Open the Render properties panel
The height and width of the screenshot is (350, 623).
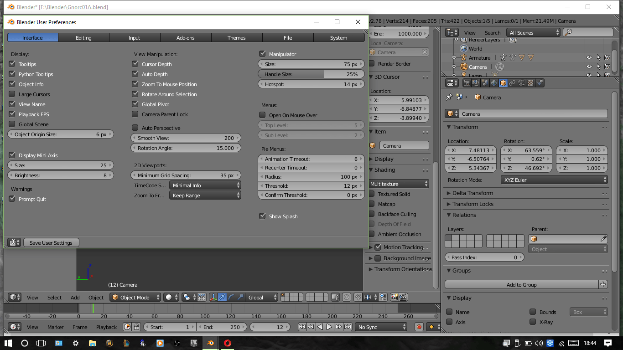(467, 82)
